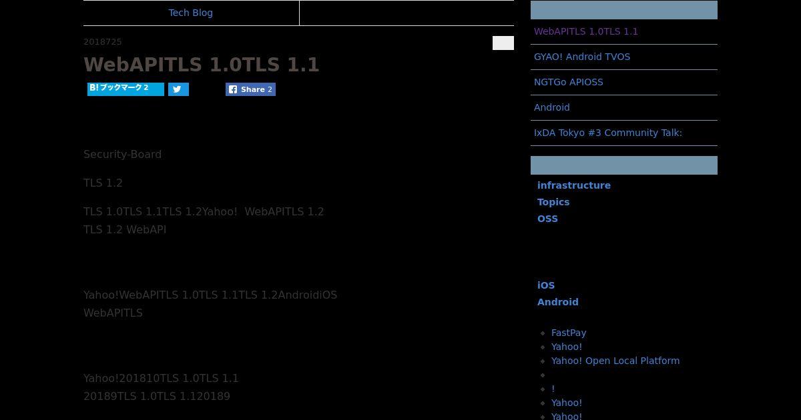Open the article title WebAPITLS 1.0TLS 1.1
This screenshot has width=801, height=420.
pos(202,65)
